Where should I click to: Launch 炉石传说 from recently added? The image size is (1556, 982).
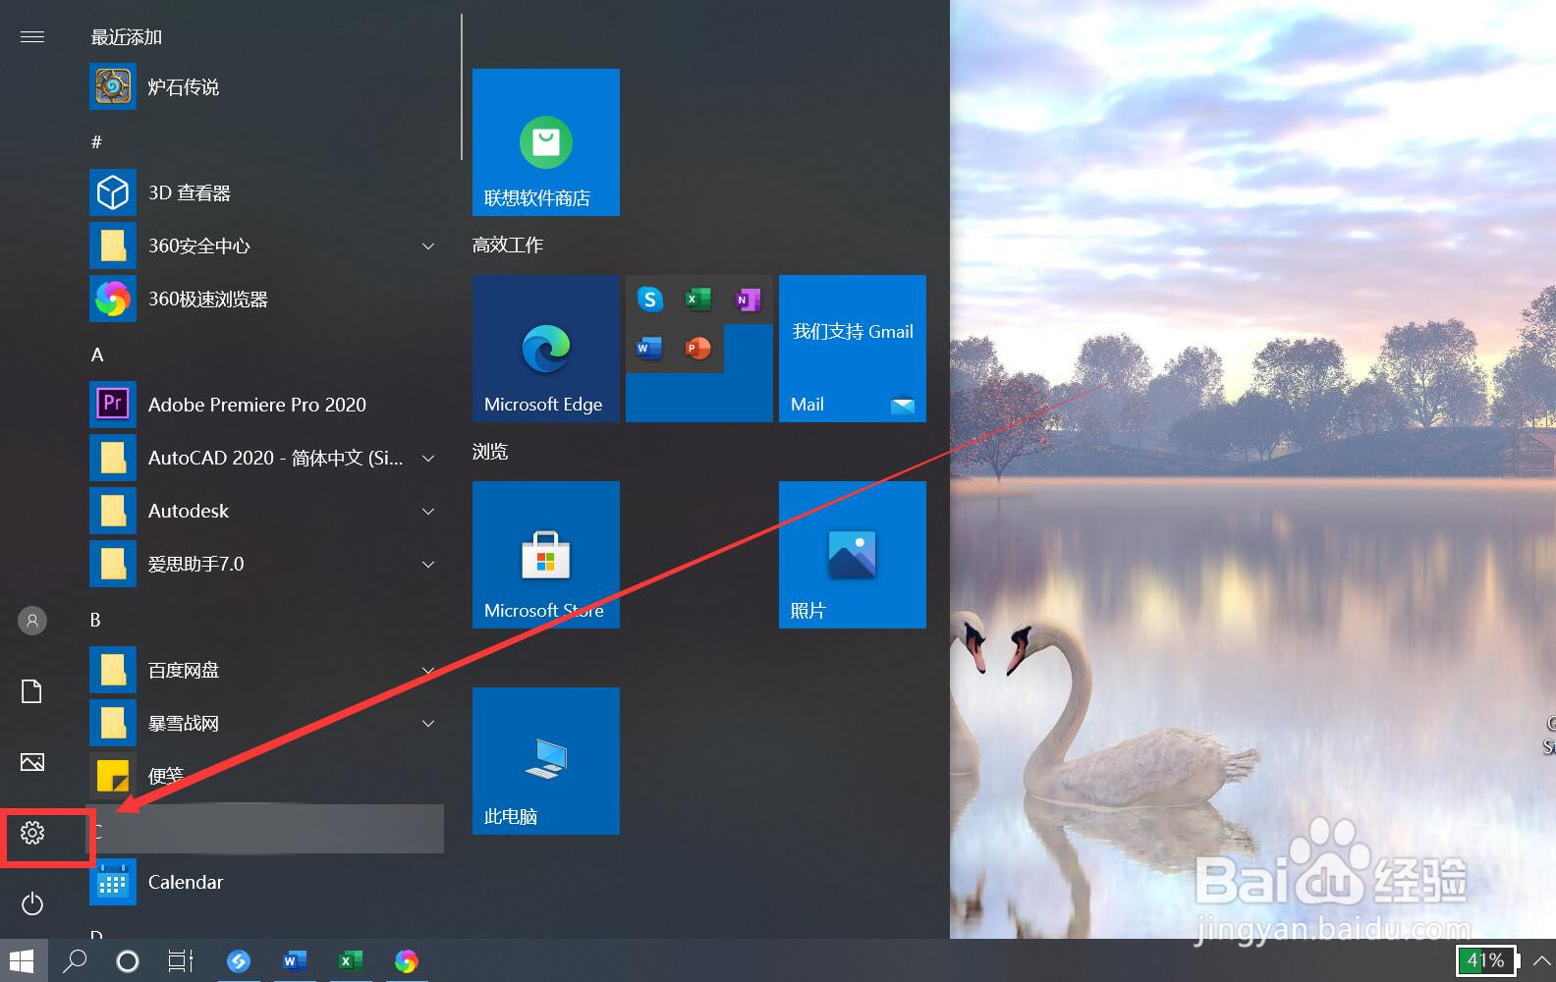click(x=265, y=87)
